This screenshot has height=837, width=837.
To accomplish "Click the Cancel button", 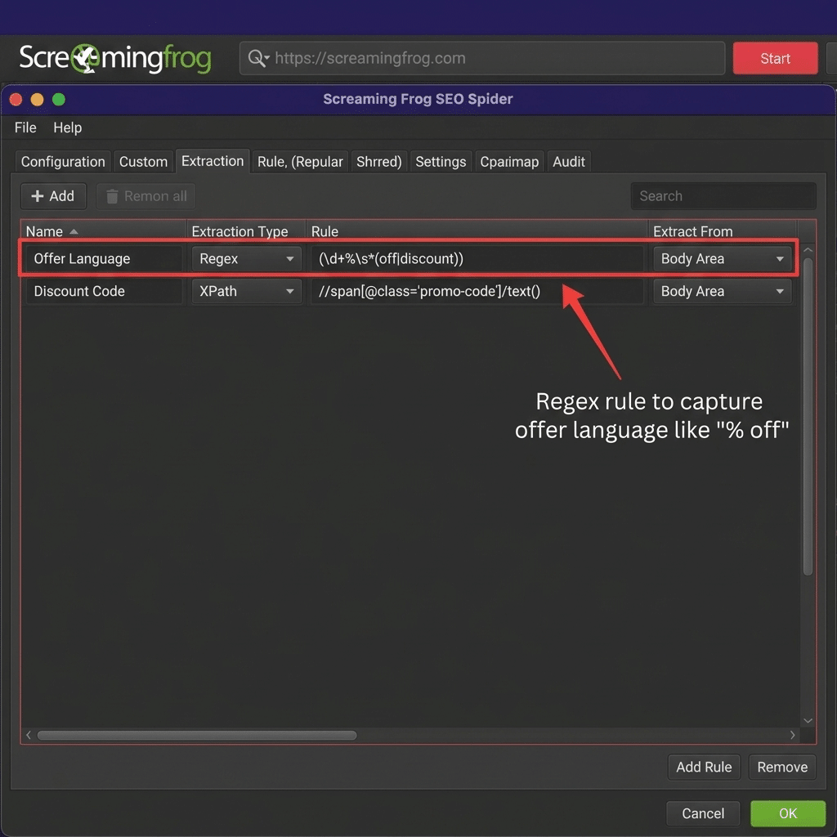I will 703,813.
